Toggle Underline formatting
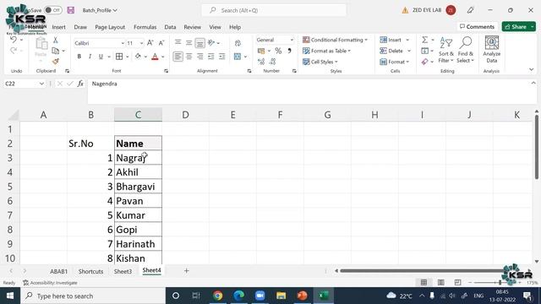The image size is (541, 304). (x=101, y=57)
